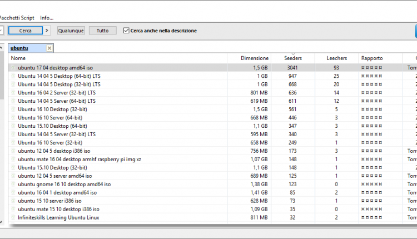Toggle 'Cerca anche nella descrizione' checkbox

pos(126,31)
